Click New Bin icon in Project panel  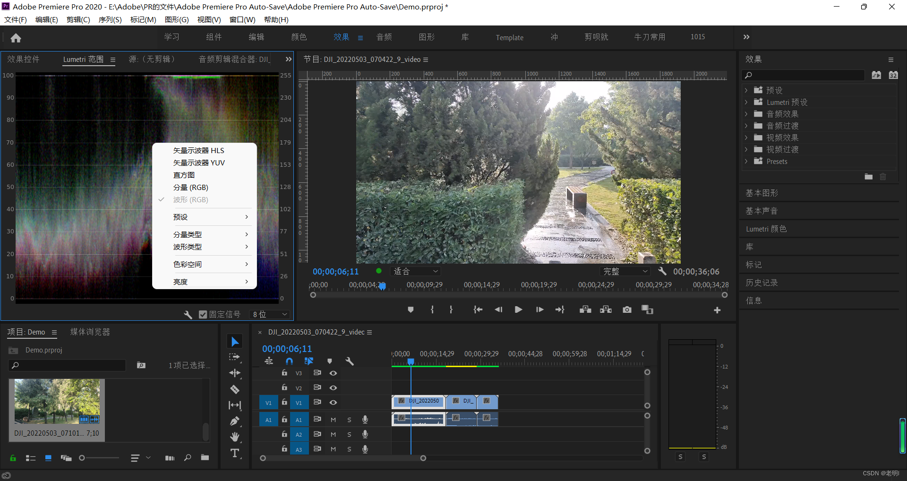click(205, 457)
